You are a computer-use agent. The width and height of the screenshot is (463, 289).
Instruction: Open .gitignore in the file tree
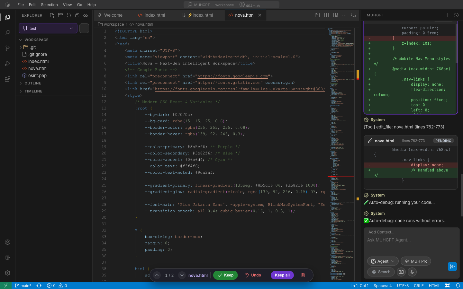[x=54, y=54]
